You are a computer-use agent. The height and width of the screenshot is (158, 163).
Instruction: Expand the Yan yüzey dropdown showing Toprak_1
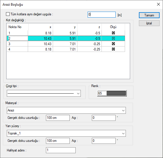click(x=66, y=133)
